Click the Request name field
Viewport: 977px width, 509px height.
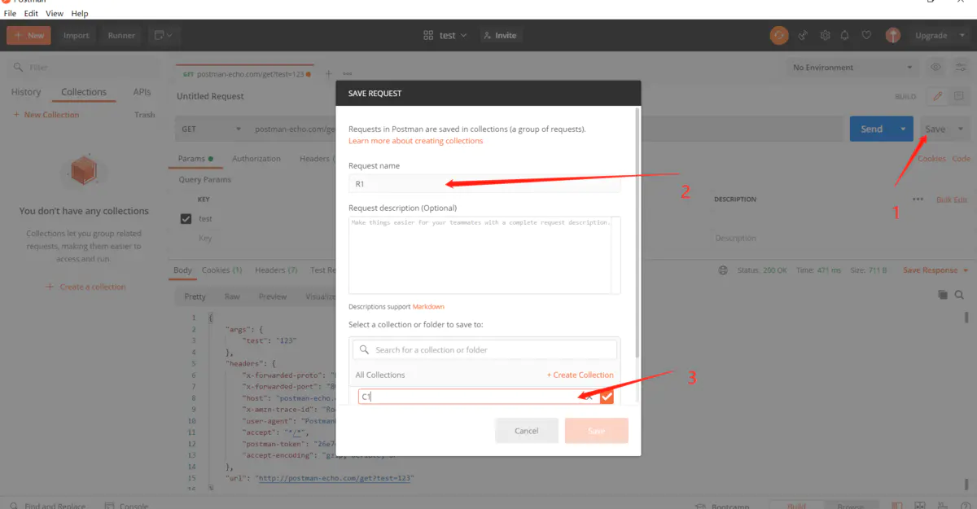[484, 184]
